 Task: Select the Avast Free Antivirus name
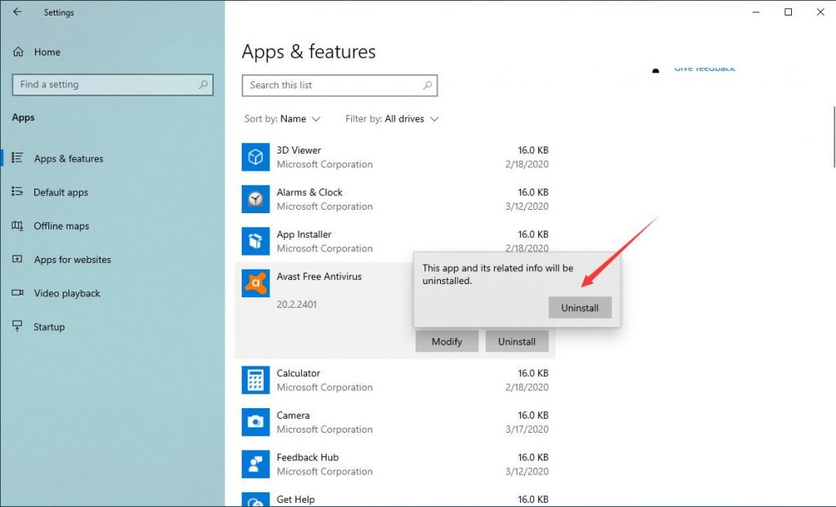[319, 277]
